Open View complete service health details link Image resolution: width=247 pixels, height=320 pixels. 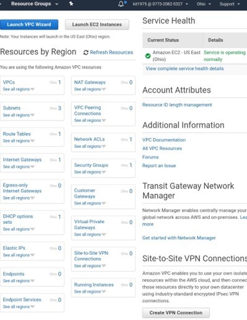(x=184, y=68)
